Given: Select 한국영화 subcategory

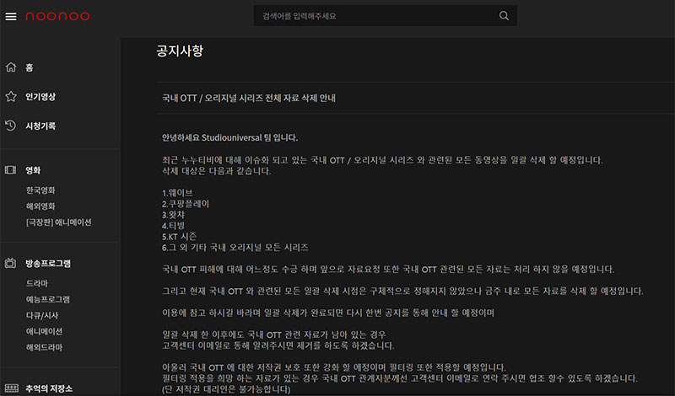Looking at the screenshot, I should (40, 190).
